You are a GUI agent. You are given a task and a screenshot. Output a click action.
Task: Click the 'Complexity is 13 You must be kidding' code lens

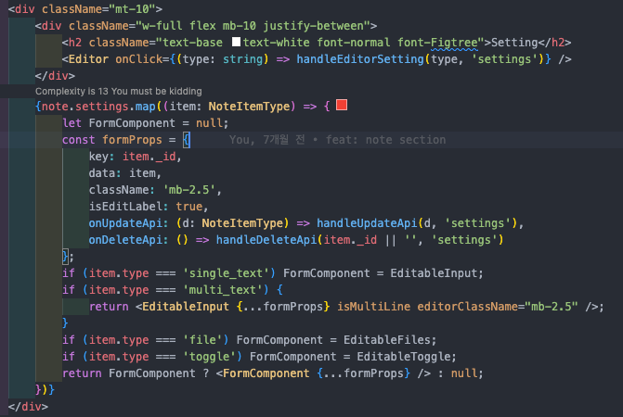[x=119, y=91]
